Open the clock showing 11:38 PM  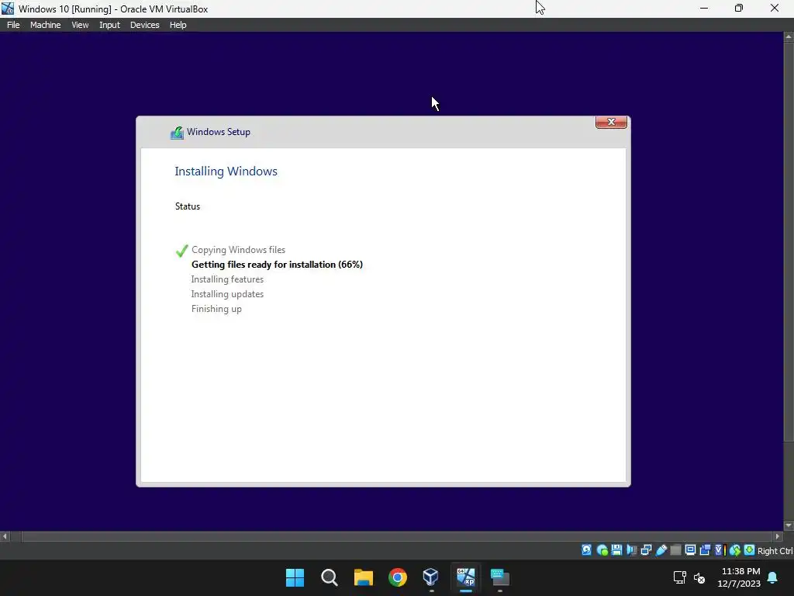click(x=740, y=571)
